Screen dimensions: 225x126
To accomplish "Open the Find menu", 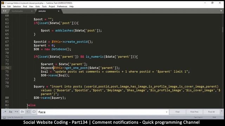I will pyautogui.click(x=25, y=6).
